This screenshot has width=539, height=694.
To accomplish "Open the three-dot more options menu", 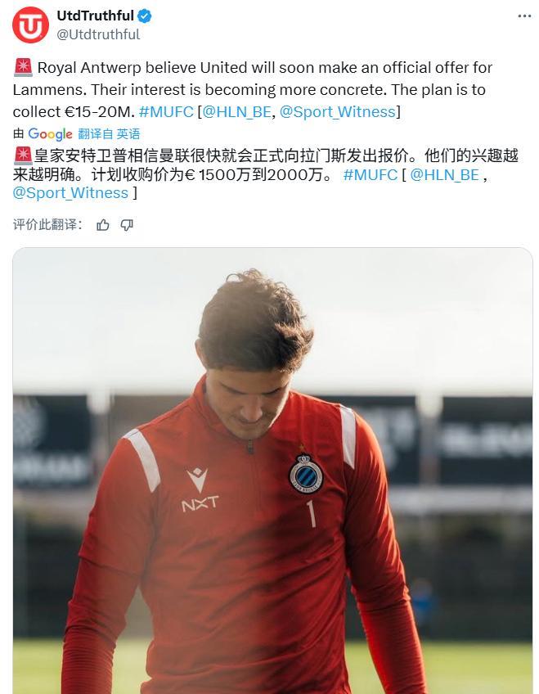I will coord(524,16).
